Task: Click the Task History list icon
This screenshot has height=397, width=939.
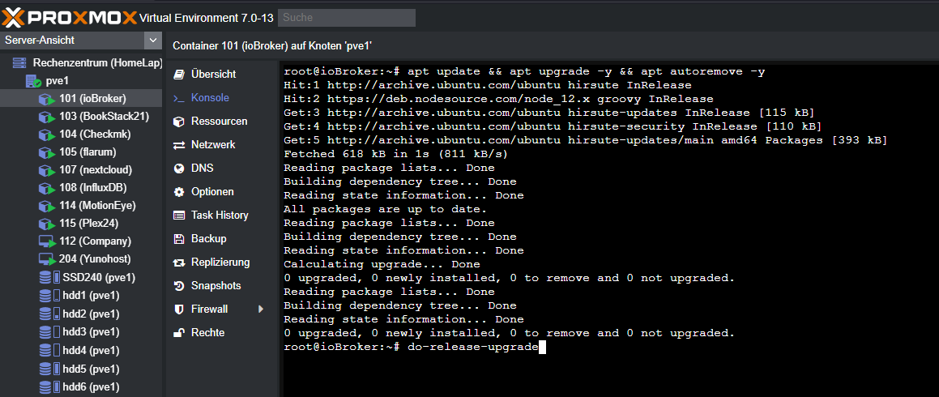Action: point(178,216)
